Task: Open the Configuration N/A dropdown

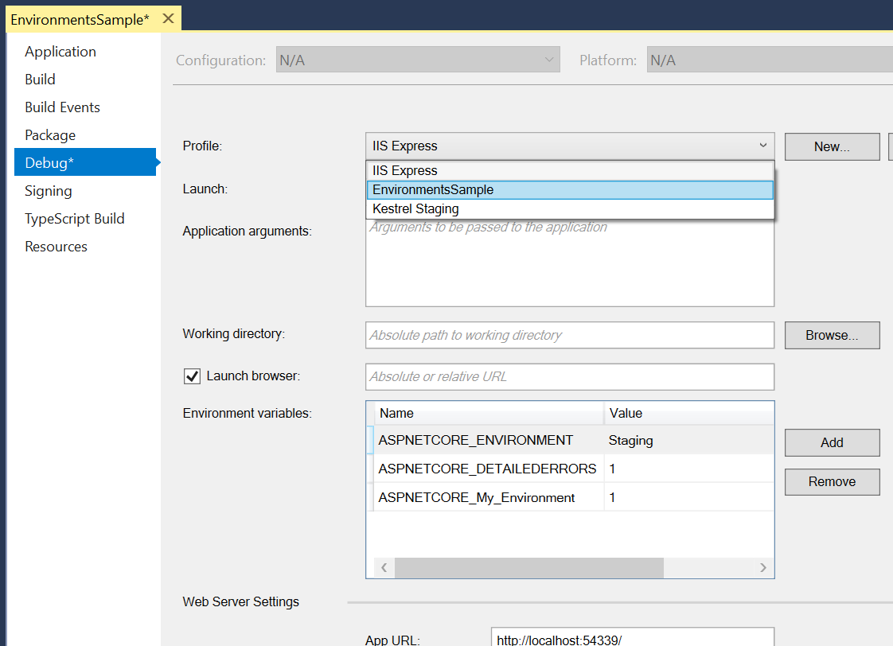Action: pyautogui.click(x=418, y=60)
